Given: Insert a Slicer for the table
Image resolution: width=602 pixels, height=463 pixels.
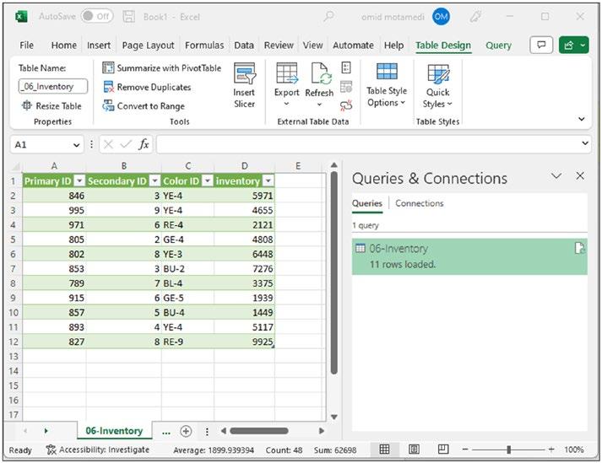Looking at the screenshot, I should tap(244, 85).
